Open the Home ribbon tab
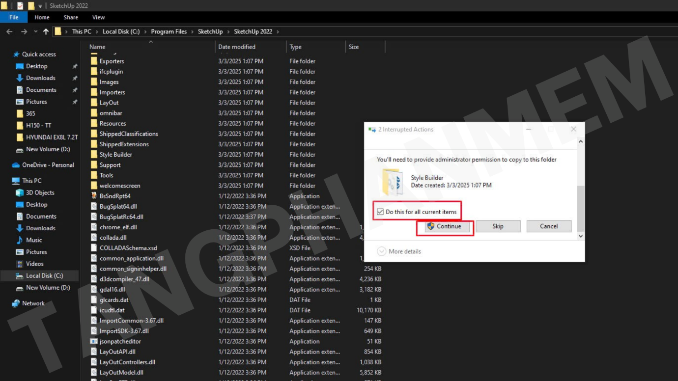Screen dimensions: 678x381 [42, 17]
